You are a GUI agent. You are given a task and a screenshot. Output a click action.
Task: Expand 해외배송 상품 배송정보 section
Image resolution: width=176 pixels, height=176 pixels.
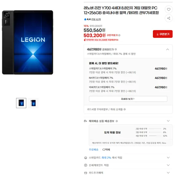point(168,121)
